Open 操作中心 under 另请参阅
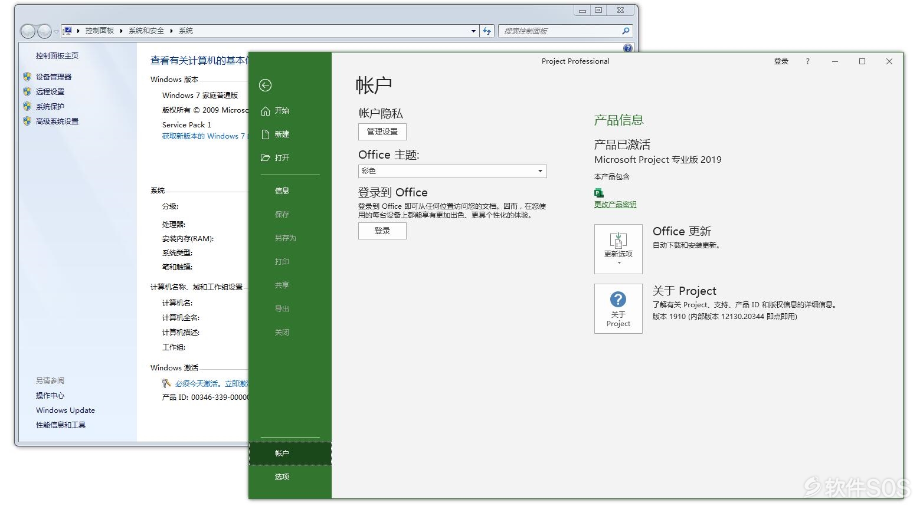The image size is (923, 506). coord(50,396)
